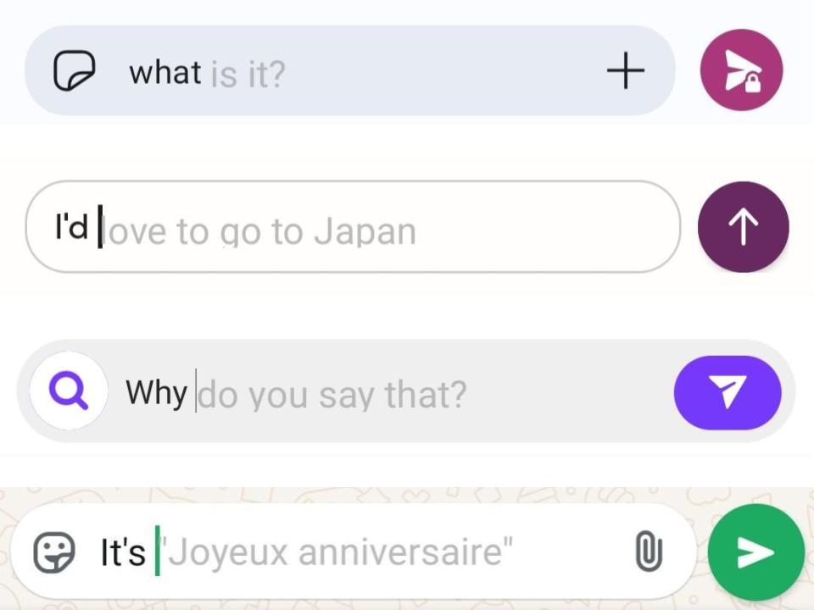Tap the green send arrow icon
This screenshot has width=814, height=610.
(755, 552)
